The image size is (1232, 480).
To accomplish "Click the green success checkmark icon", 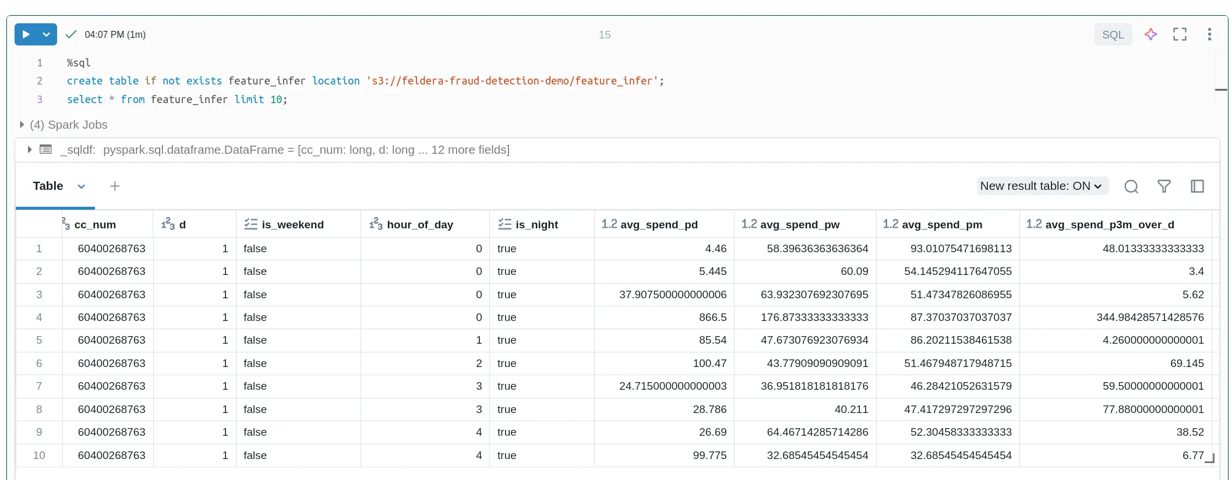I will 71,34.
